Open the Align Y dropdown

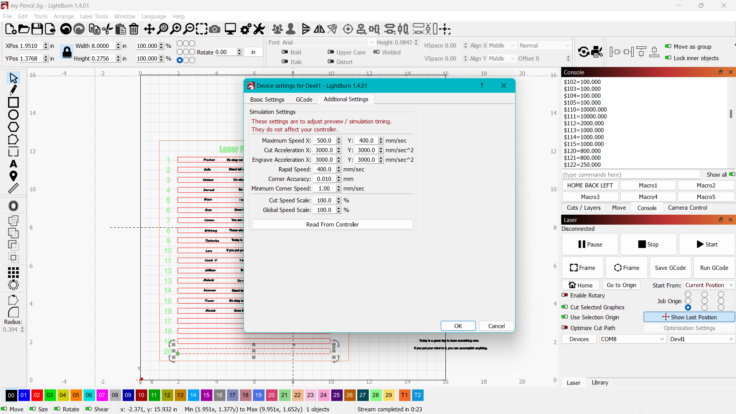(x=502, y=58)
